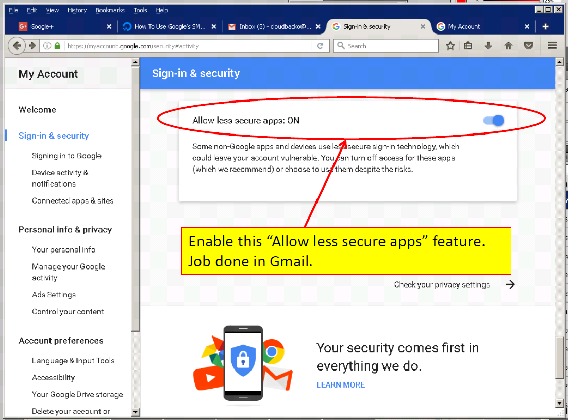The image size is (568, 420).
Task: Switch to the My Account tab
Action: (483, 26)
